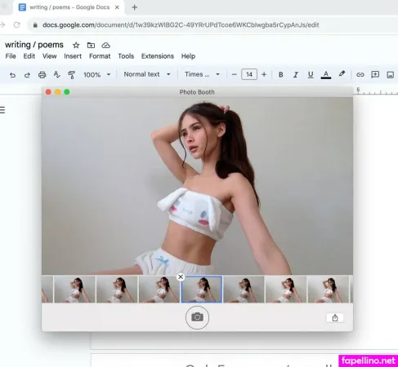Screen dimensions: 398x367
Task: Close the writing / poems browser tab
Action: click(x=117, y=7)
